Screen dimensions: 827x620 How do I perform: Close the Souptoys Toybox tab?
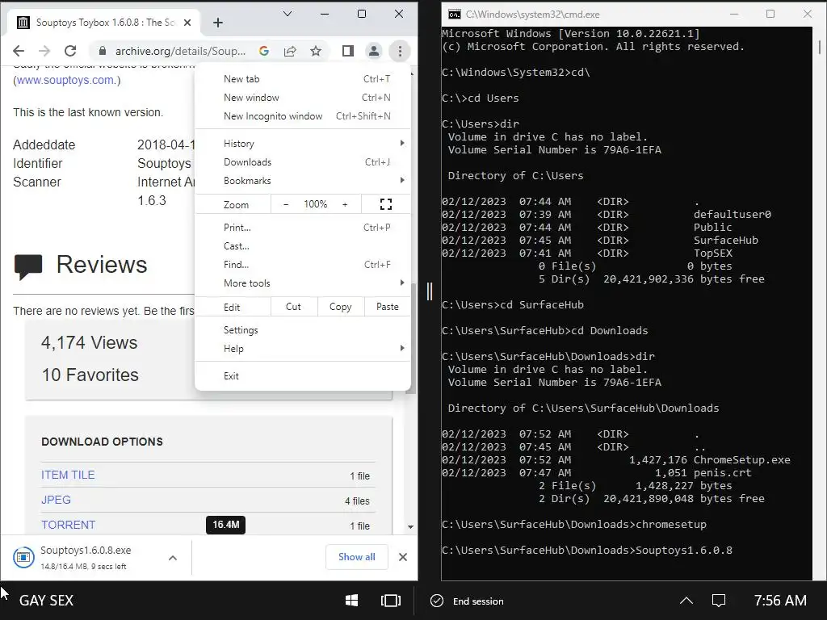(x=187, y=22)
